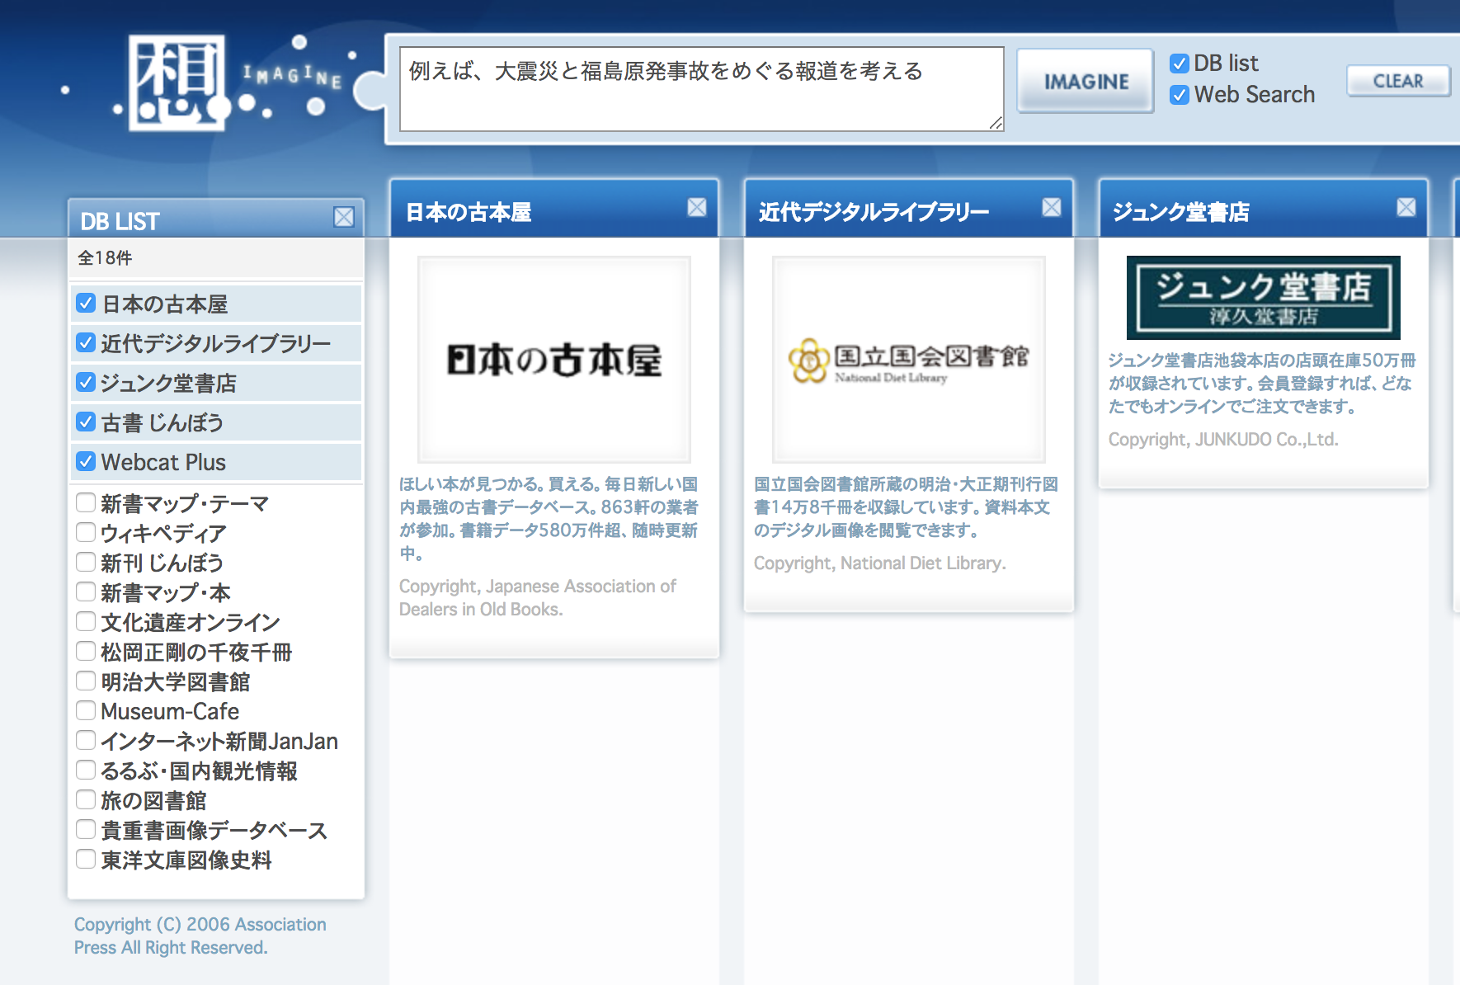This screenshot has height=985, width=1460.
Task: Click the 全18件 count text
Action: tap(105, 258)
